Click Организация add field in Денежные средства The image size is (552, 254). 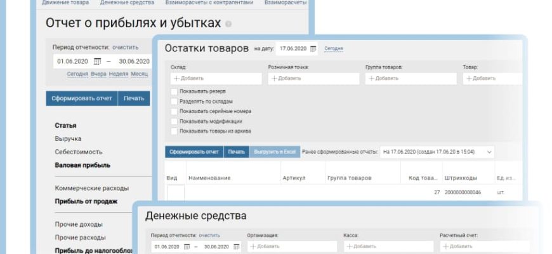point(291,246)
